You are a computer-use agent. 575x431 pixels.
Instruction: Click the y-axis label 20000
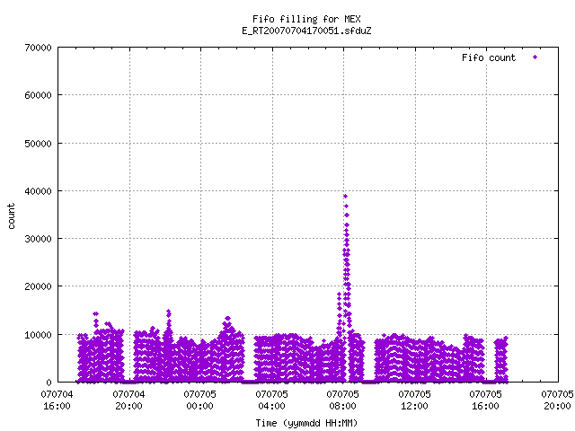(38, 286)
